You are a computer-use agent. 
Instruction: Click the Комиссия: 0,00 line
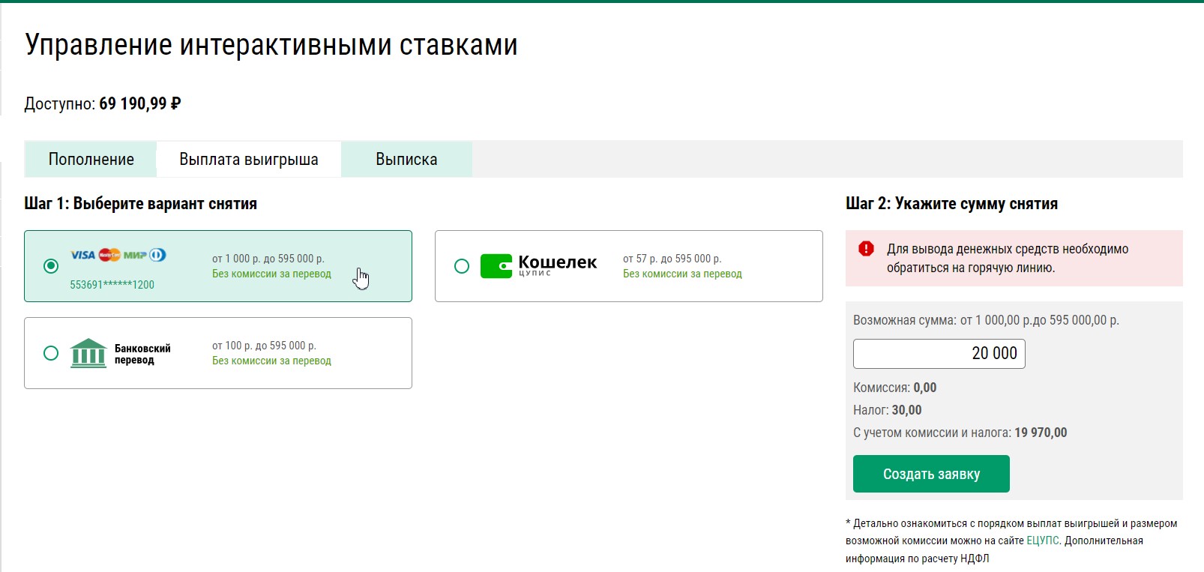[894, 388]
